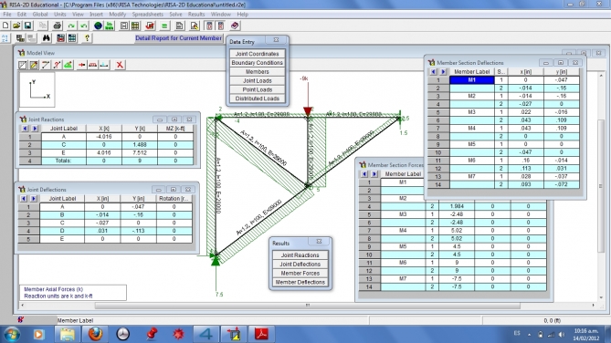611x343 pixels.
Task: Open Firefox from the Windows taskbar
Action: [95, 334]
